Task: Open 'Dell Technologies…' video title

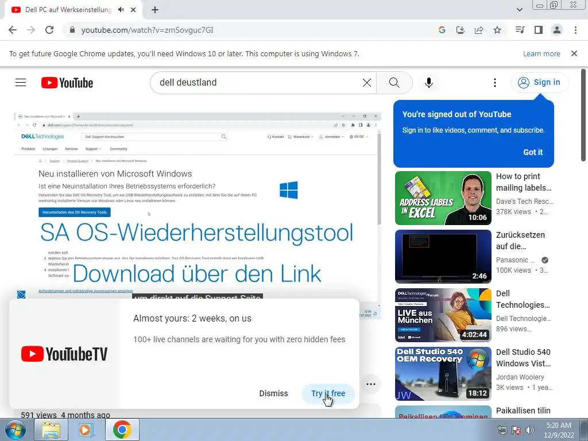Action: click(523, 299)
